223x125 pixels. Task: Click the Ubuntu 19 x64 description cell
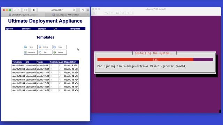click(x=71, y=90)
